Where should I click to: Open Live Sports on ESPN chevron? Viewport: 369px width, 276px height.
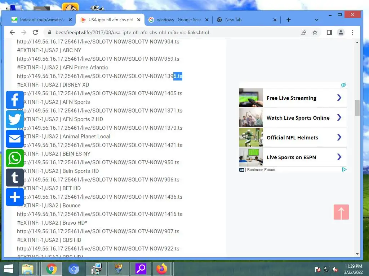[339, 157]
